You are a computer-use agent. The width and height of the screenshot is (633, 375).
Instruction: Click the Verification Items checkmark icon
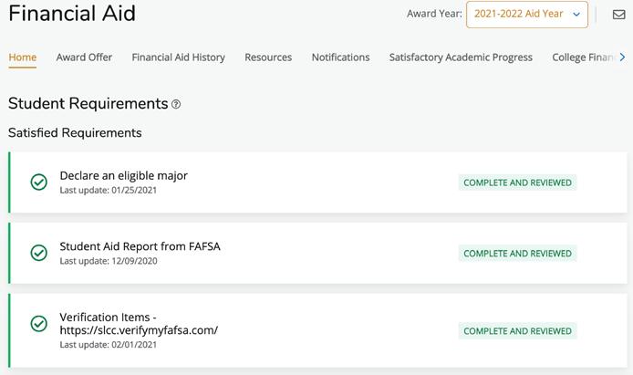[39, 324]
